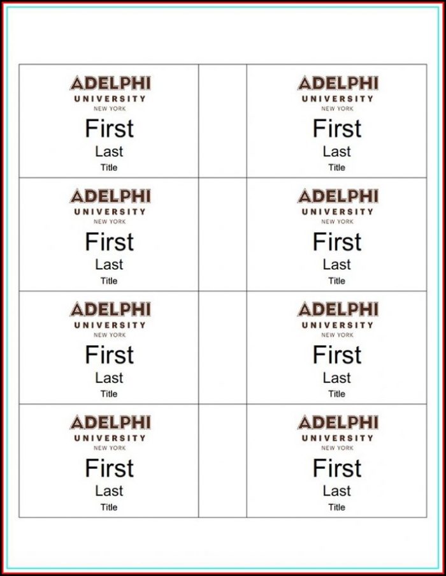The width and height of the screenshot is (446, 576).
Task: Click the Adelphi logo in the top-right badge
Action: [337, 92]
